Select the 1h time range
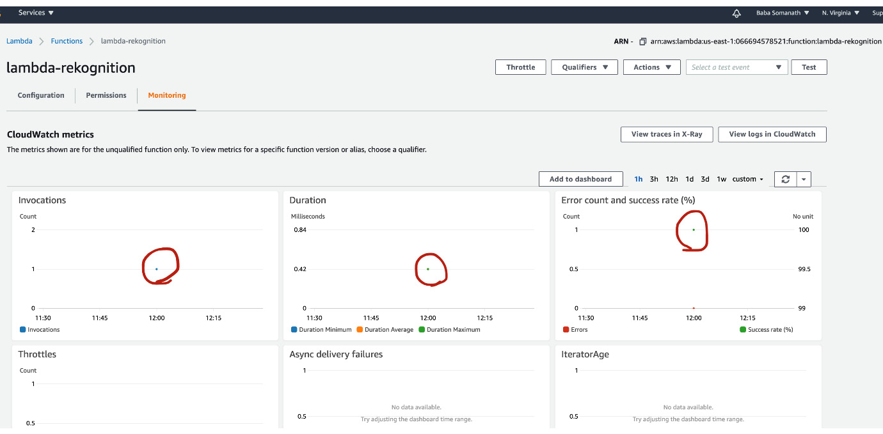Screen dimensions: 883x434 pos(639,180)
